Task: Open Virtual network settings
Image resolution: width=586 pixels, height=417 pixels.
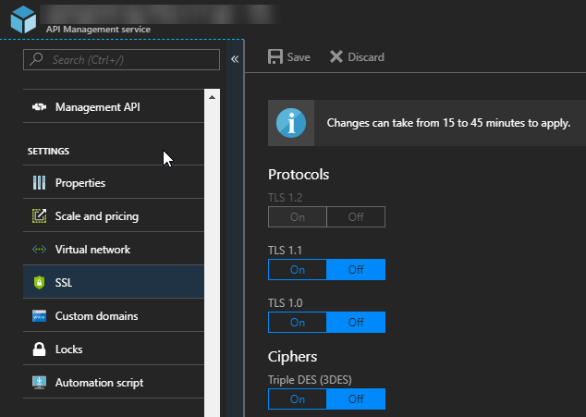Action: pos(114,250)
